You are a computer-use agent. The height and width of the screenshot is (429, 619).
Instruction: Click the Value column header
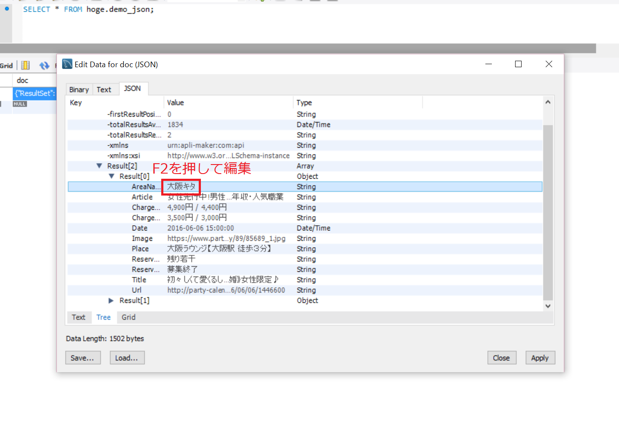[x=228, y=103]
